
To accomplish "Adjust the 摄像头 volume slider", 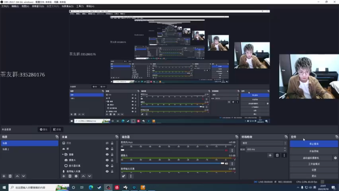I will (x=172, y=163).
